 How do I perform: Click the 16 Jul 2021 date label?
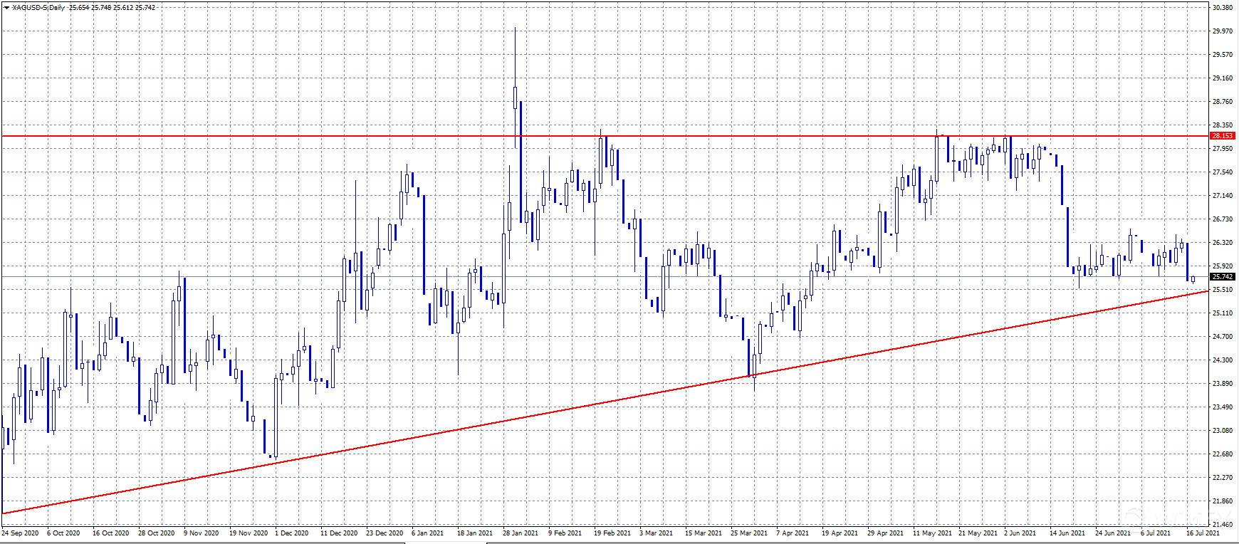(x=1202, y=533)
